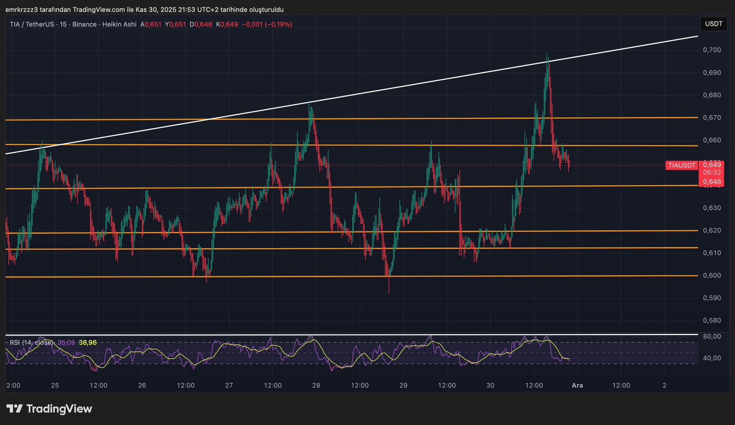Click the 0,700 price axis label
Image resolution: width=735 pixels, height=425 pixels.
712,50
